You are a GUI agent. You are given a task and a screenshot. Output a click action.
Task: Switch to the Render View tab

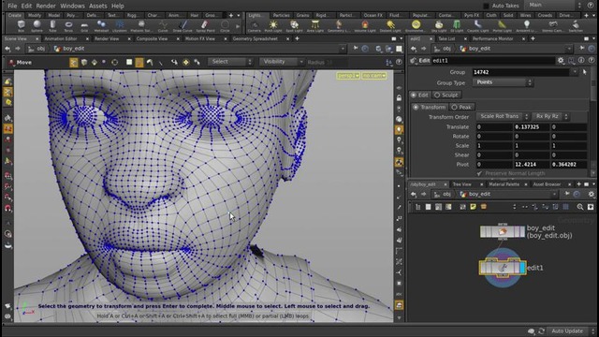pos(107,38)
